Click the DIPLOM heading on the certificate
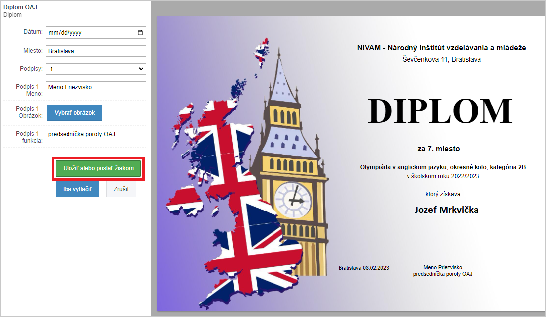The height and width of the screenshot is (317, 546). click(x=440, y=111)
